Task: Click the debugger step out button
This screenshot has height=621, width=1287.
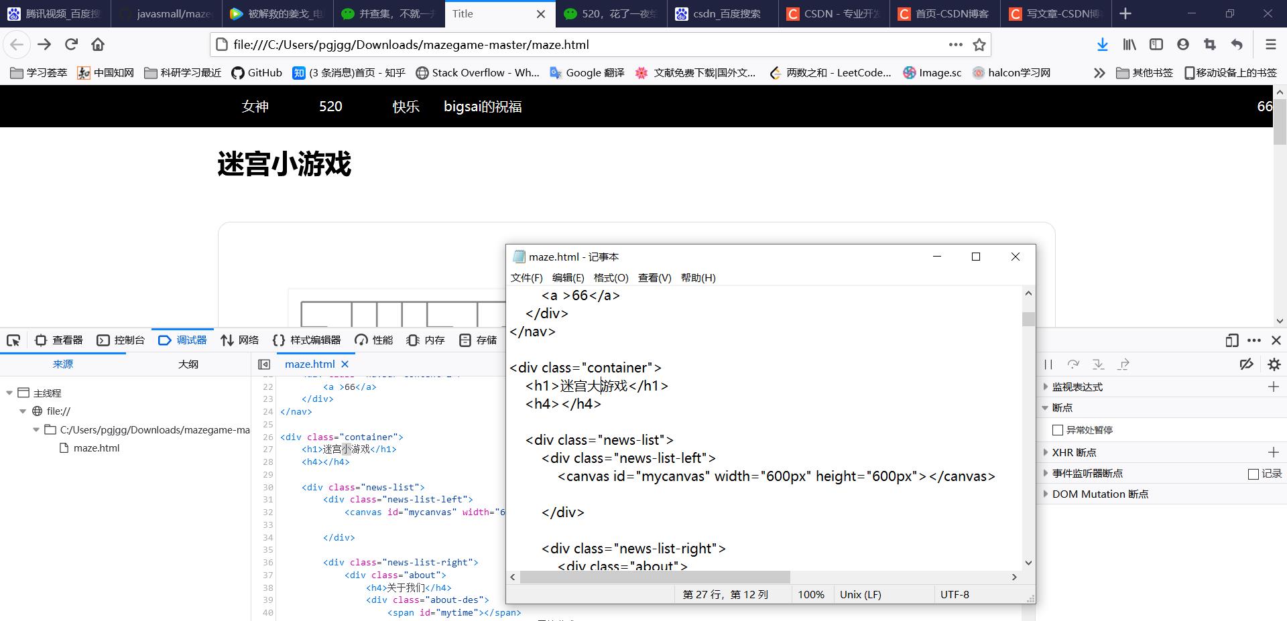Action: tap(1123, 364)
